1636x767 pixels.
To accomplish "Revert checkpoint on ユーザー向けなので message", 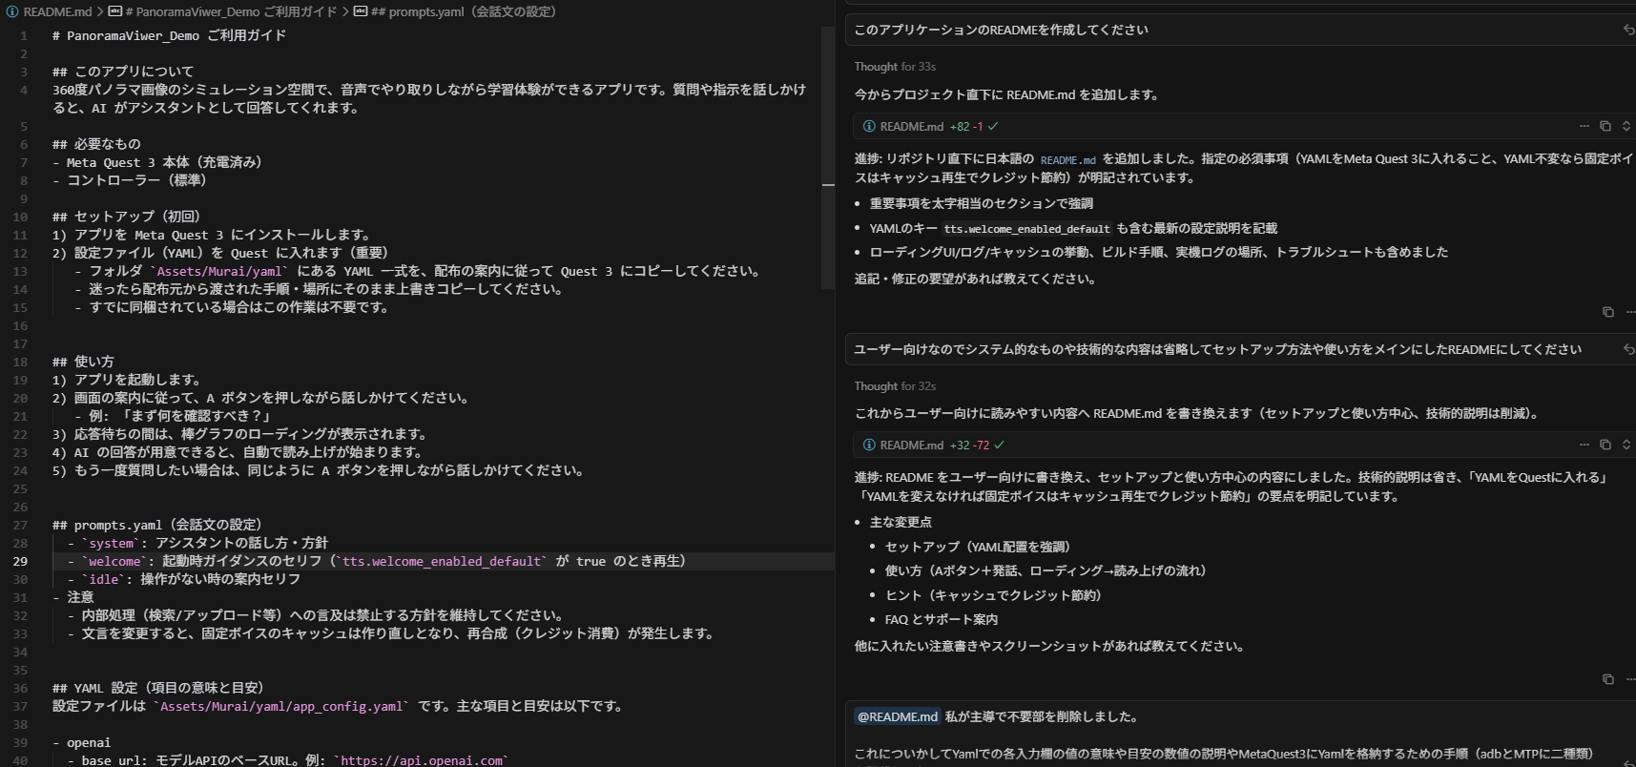I will point(1628,349).
